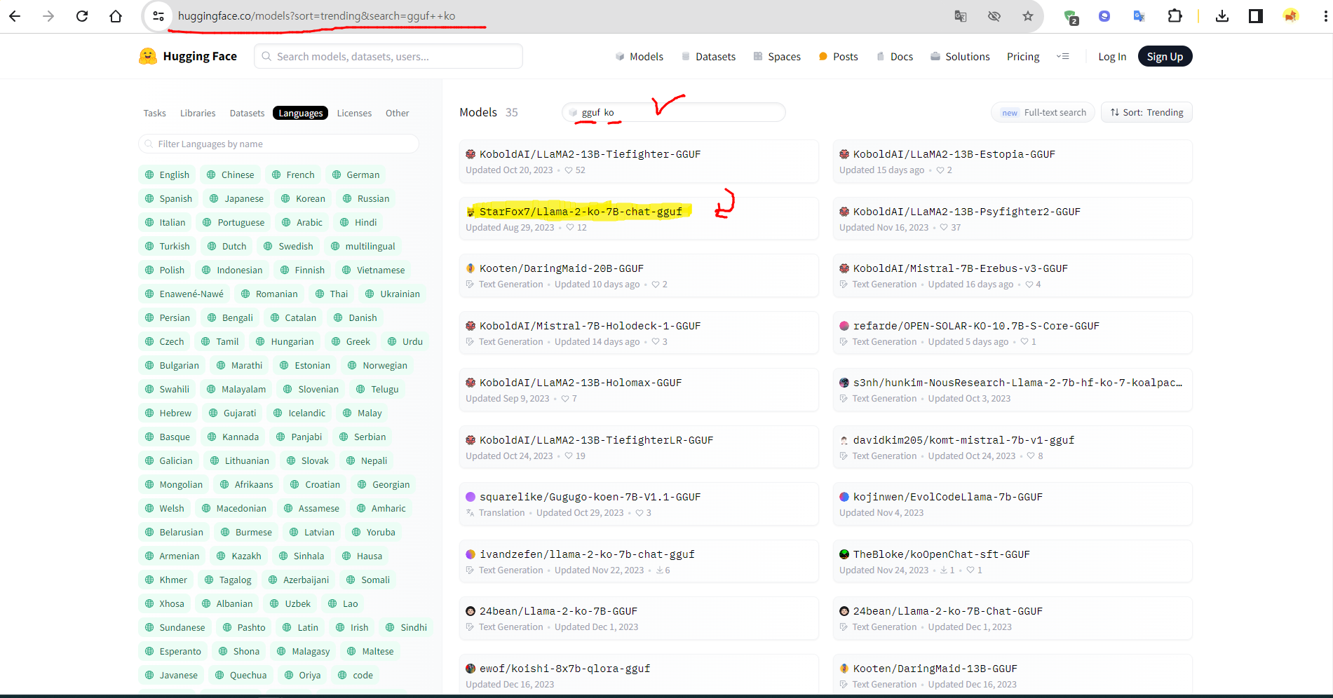Image resolution: width=1333 pixels, height=698 pixels.
Task: Open site information icon in address bar
Action: click(158, 16)
